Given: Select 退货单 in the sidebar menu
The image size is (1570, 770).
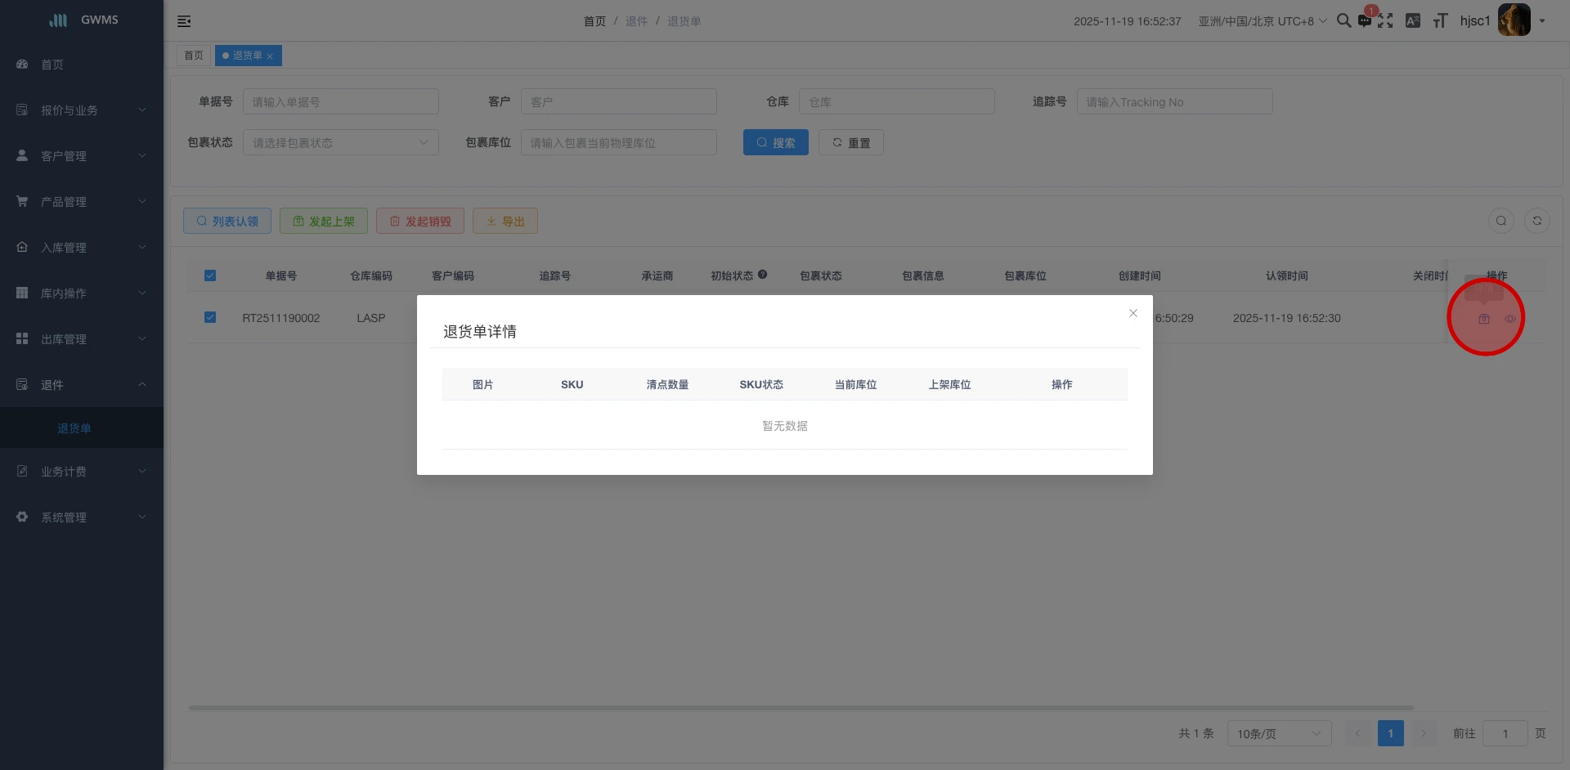Looking at the screenshot, I should (x=74, y=428).
